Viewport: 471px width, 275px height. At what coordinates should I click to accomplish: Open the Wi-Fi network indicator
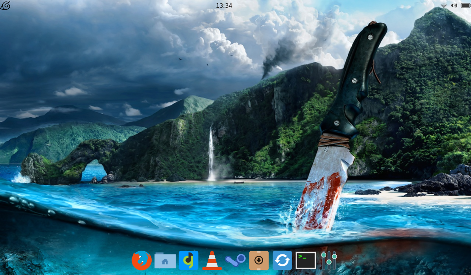coord(443,5)
